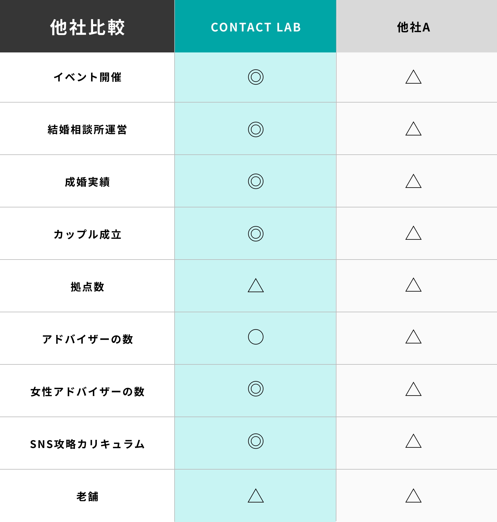Click the 成婚実績 row label
497x522 pixels.
(x=87, y=182)
